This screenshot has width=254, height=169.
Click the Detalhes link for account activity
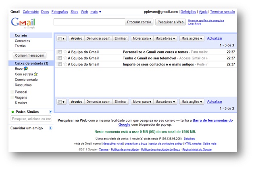(189, 139)
